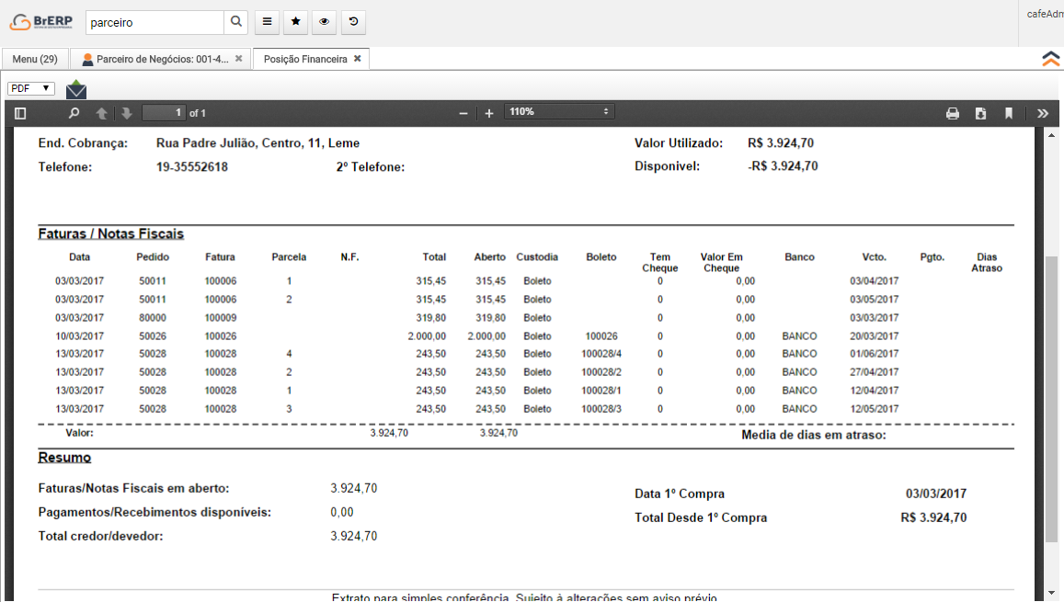The height and width of the screenshot is (602, 1064).
Task: Click the PDF bookmark current view icon
Action: (1009, 113)
